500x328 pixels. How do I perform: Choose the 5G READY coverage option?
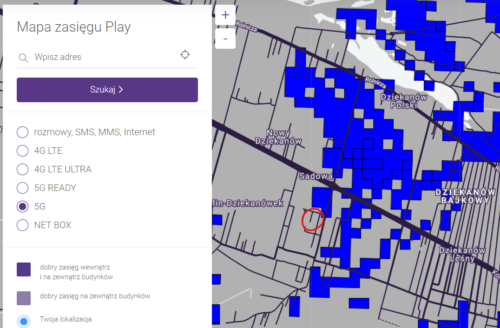23,188
